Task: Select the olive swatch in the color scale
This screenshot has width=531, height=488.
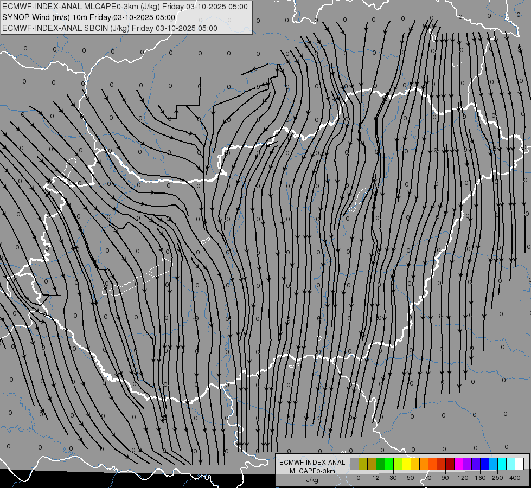Action: point(363,464)
